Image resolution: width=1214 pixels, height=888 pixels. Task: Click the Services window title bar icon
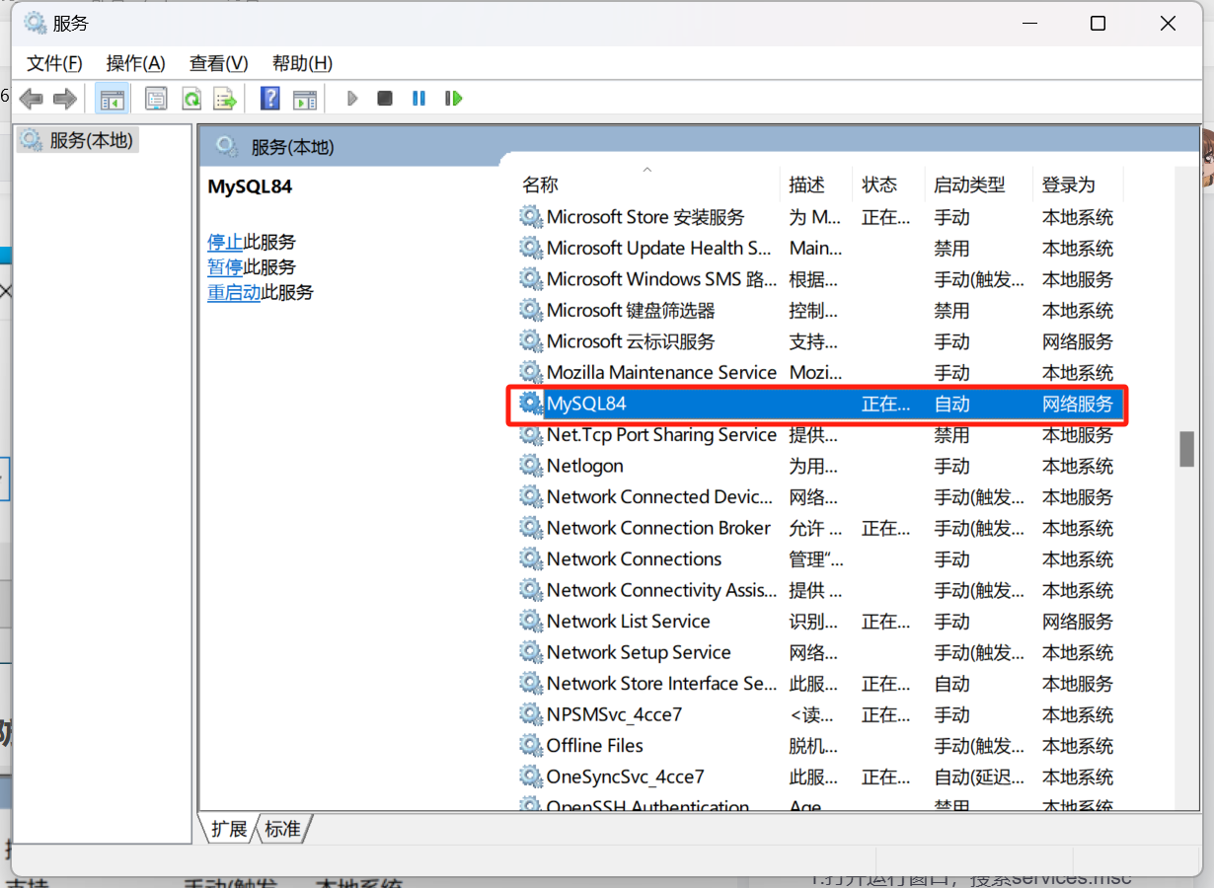(36, 23)
